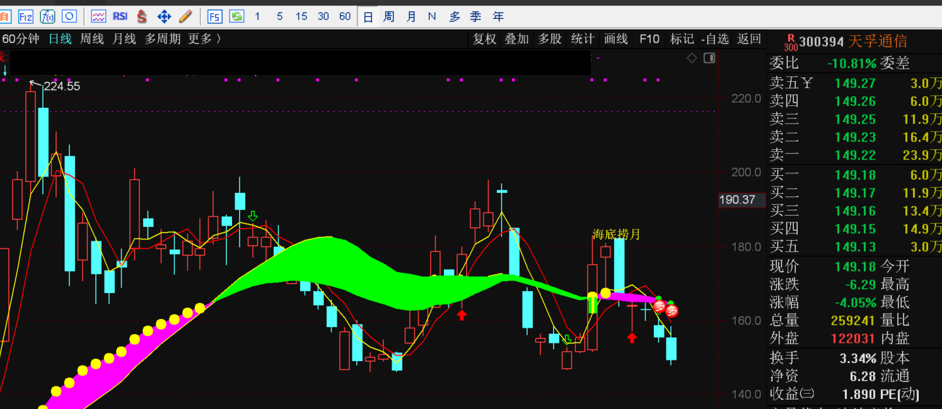Click the stock code 300394
The width and height of the screenshot is (942, 409).
822,42
